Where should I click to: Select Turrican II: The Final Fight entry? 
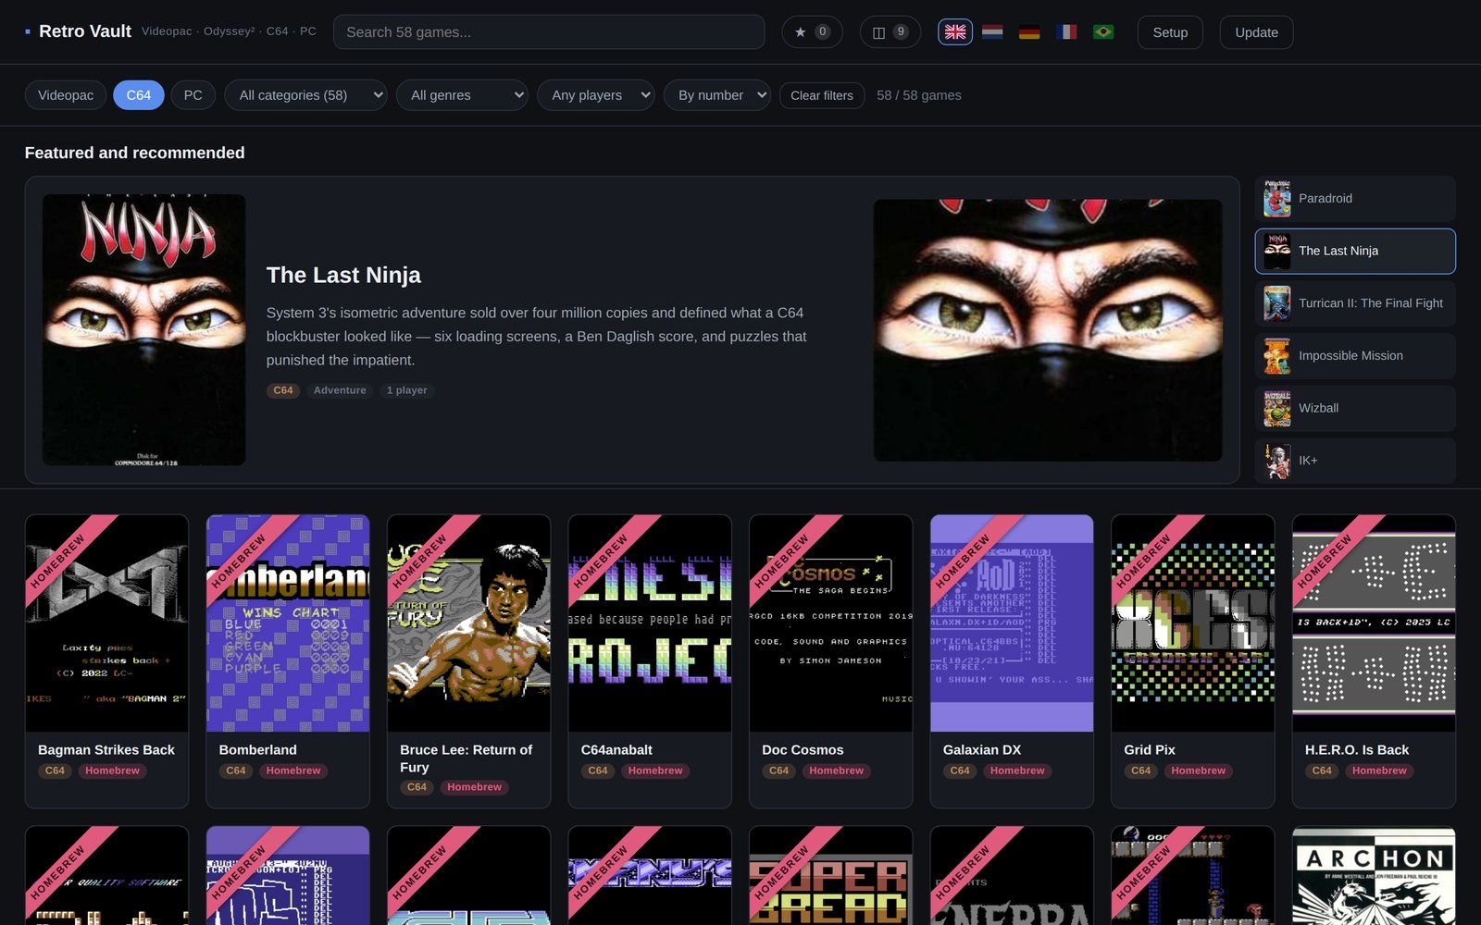[1355, 303]
